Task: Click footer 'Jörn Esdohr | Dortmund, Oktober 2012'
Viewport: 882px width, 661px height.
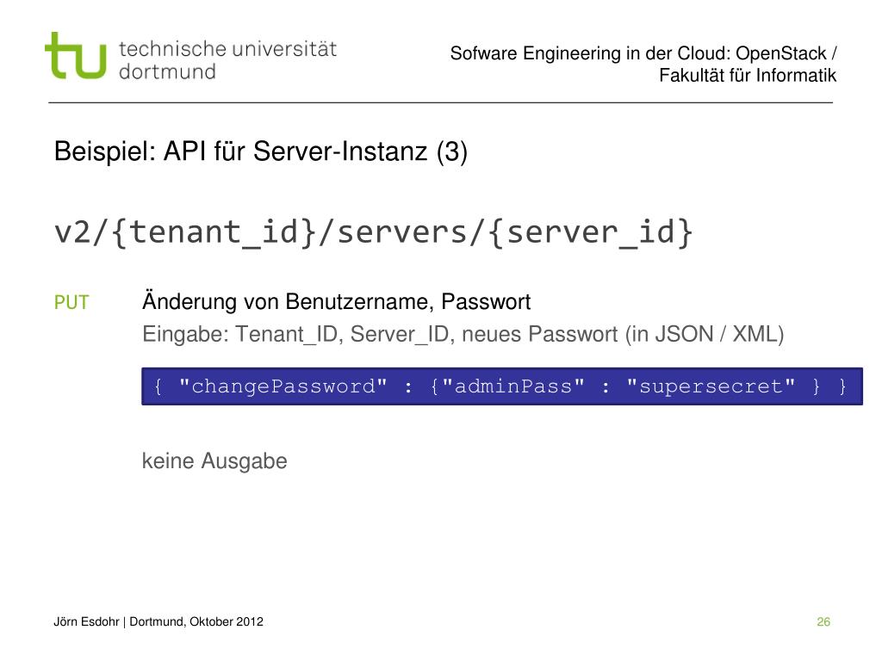Action: click(x=158, y=621)
